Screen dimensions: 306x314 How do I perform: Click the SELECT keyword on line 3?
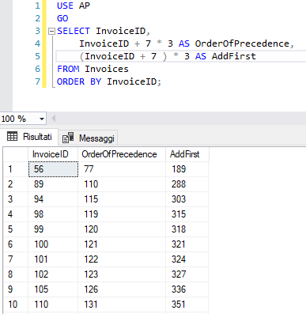pos(74,31)
